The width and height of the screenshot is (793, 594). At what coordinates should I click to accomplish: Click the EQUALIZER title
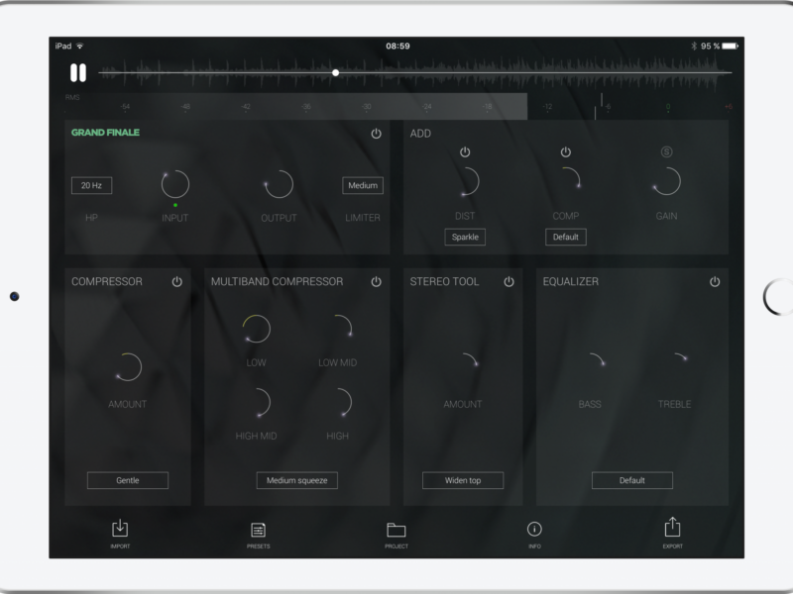click(x=571, y=281)
